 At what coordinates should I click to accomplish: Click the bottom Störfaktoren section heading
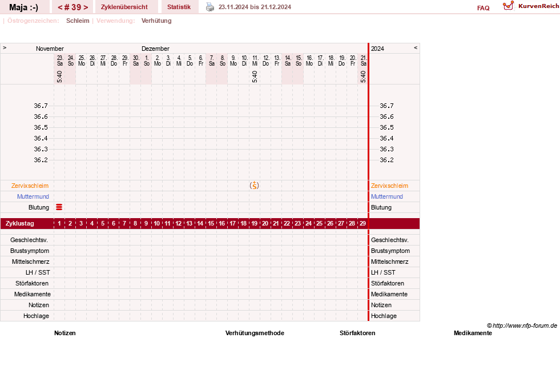357,333
